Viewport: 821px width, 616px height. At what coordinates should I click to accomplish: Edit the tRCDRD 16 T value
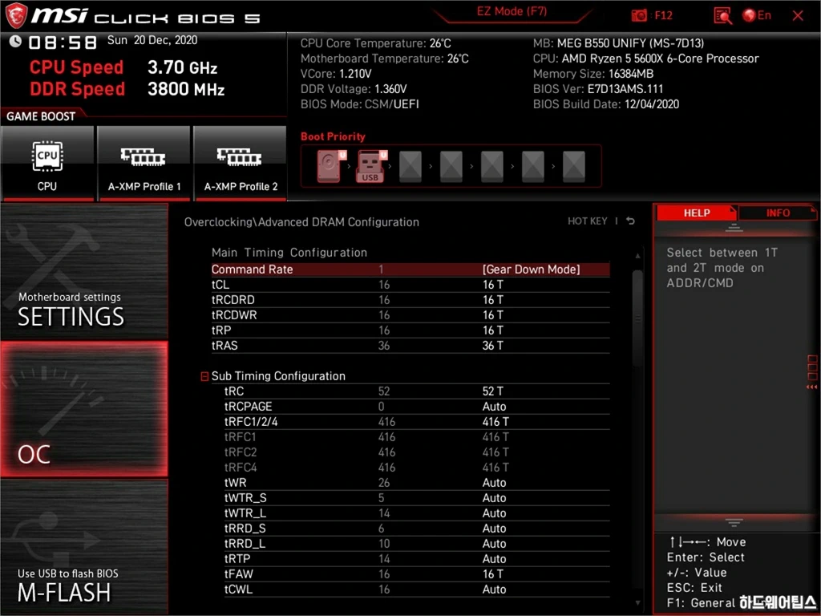click(x=493, y=300)
